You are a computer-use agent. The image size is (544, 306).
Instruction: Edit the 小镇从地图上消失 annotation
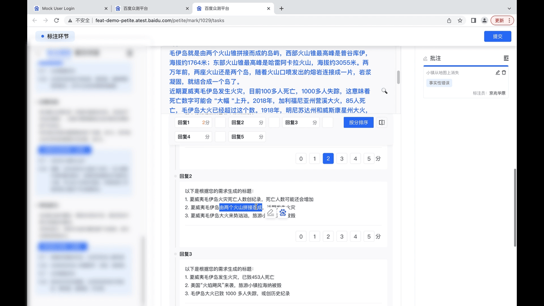tap(497, 72)
